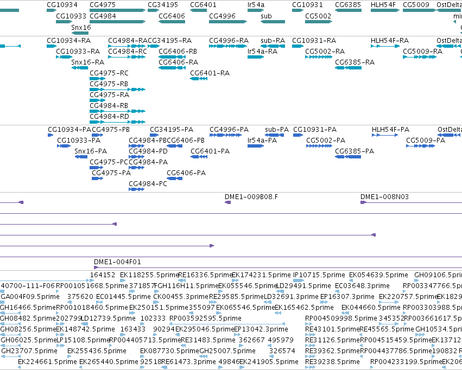Click EST label EK255436.5prime

(97, 351)
